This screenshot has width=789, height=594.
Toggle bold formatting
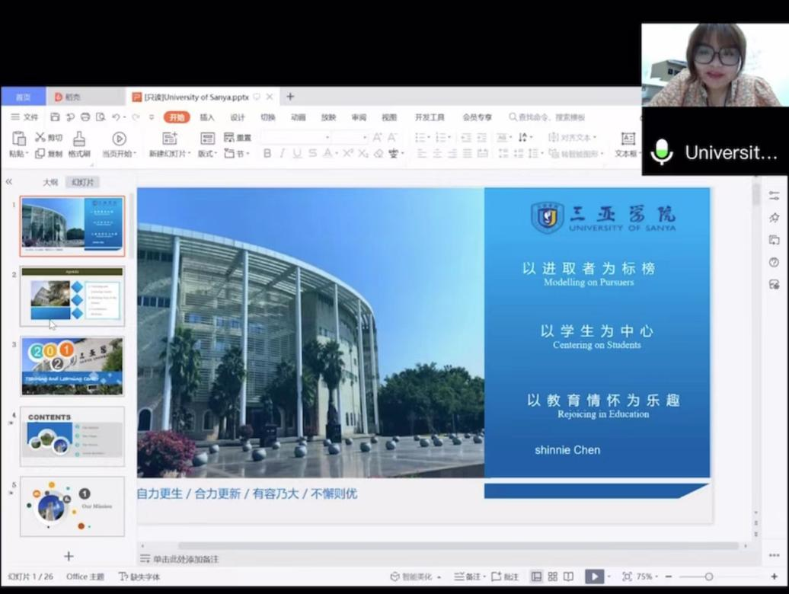267,153
